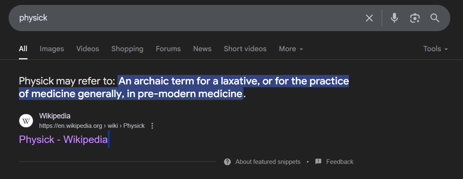Click into the physick search field
463x179 pixels.
coord(189,18)
